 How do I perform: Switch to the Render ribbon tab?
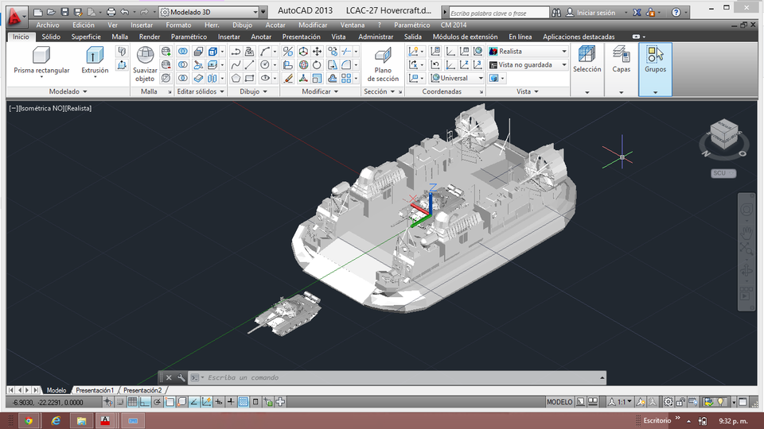149,37
